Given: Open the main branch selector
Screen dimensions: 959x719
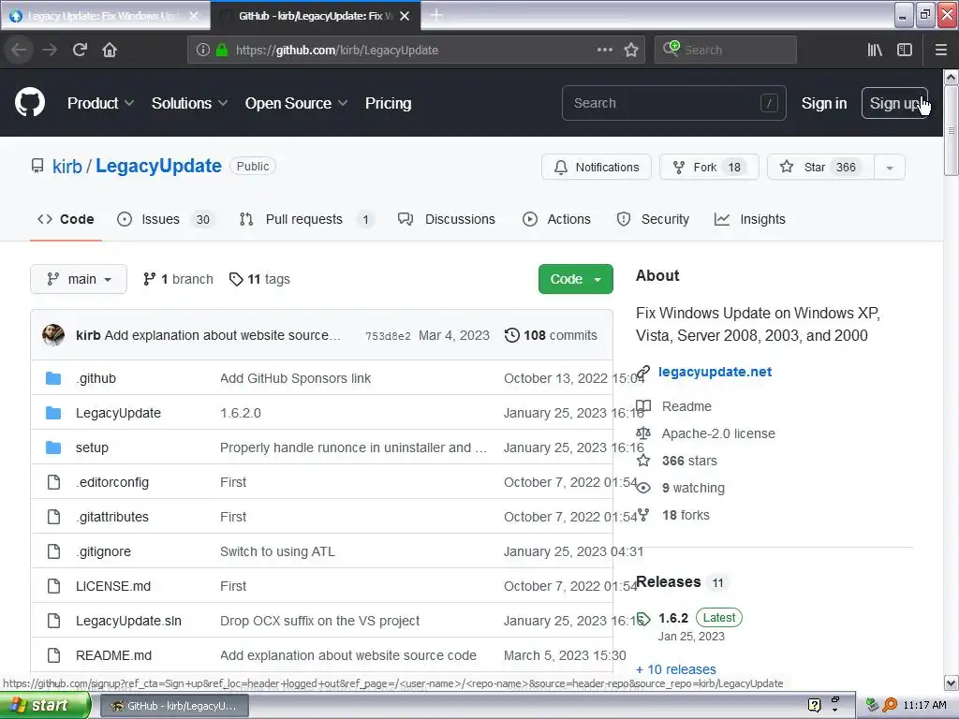Looking at the screenshot, I should click(x=79, y=279).
